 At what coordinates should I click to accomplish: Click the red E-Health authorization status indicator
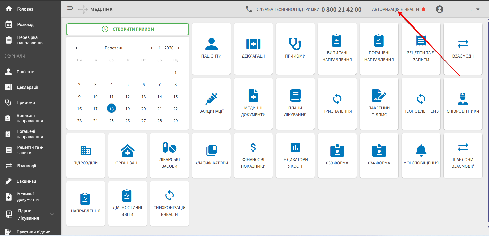tap(423, 10)
